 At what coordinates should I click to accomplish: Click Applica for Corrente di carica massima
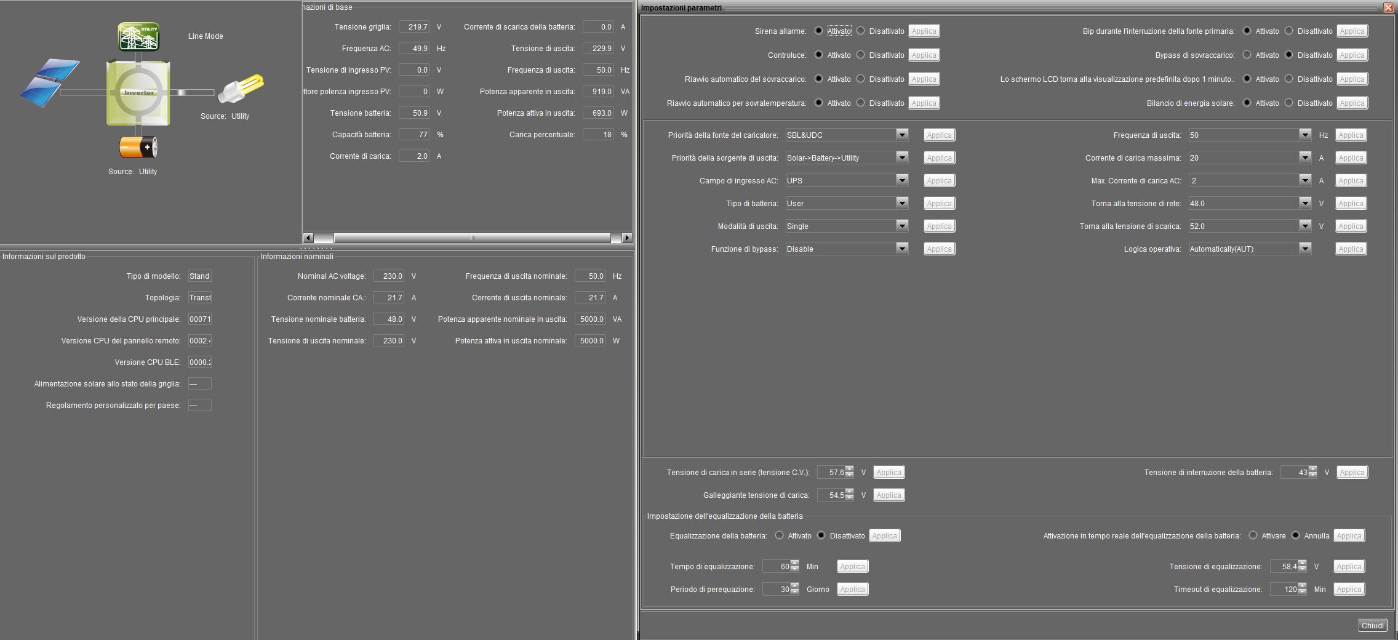(x=1351, y=158)
